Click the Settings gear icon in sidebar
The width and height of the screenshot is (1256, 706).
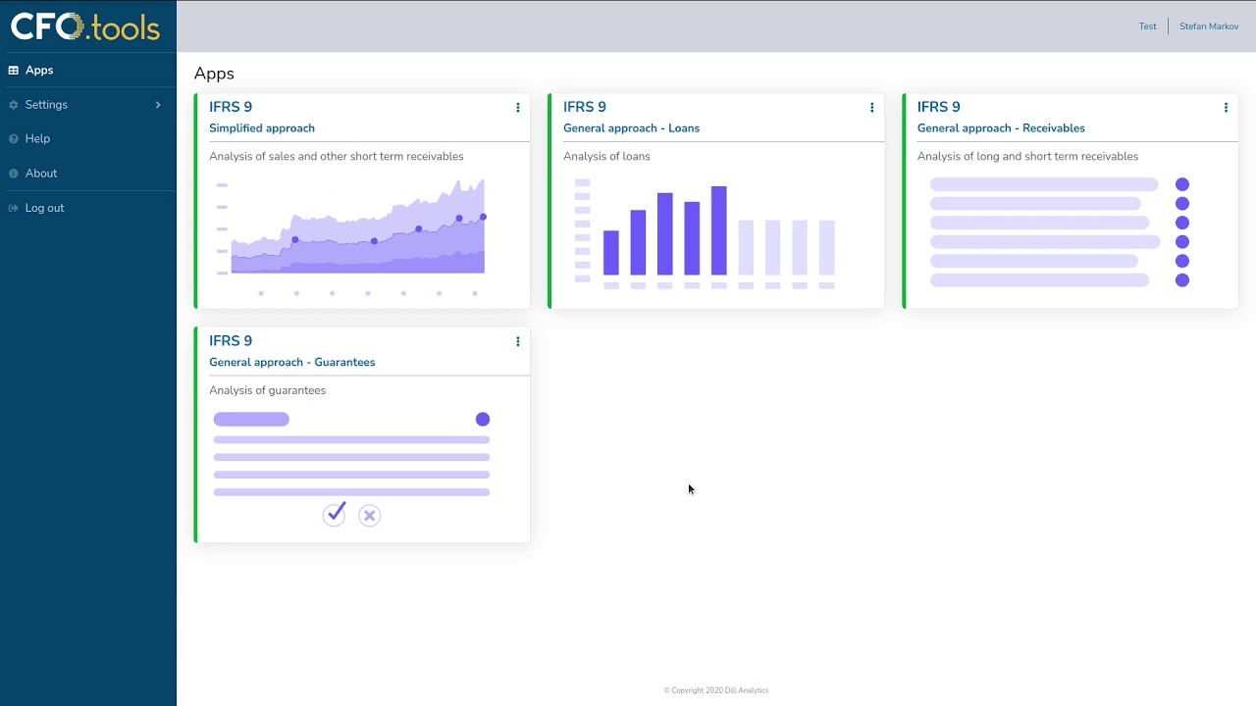[14, 105]
